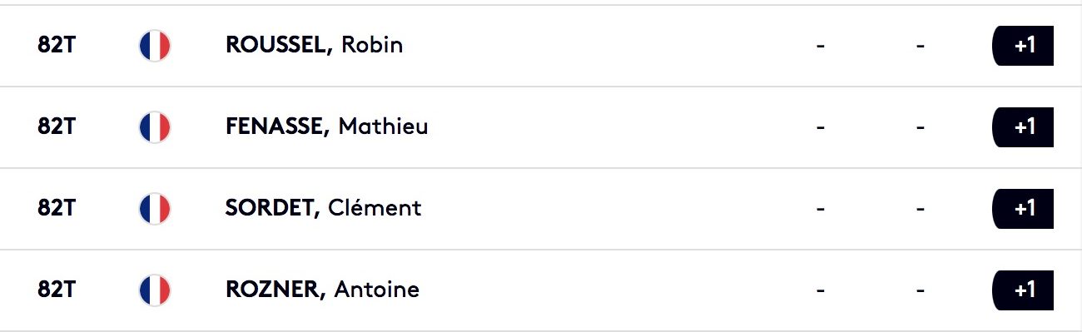Click the 82T position in Sordet's row

tap(57, 208)
